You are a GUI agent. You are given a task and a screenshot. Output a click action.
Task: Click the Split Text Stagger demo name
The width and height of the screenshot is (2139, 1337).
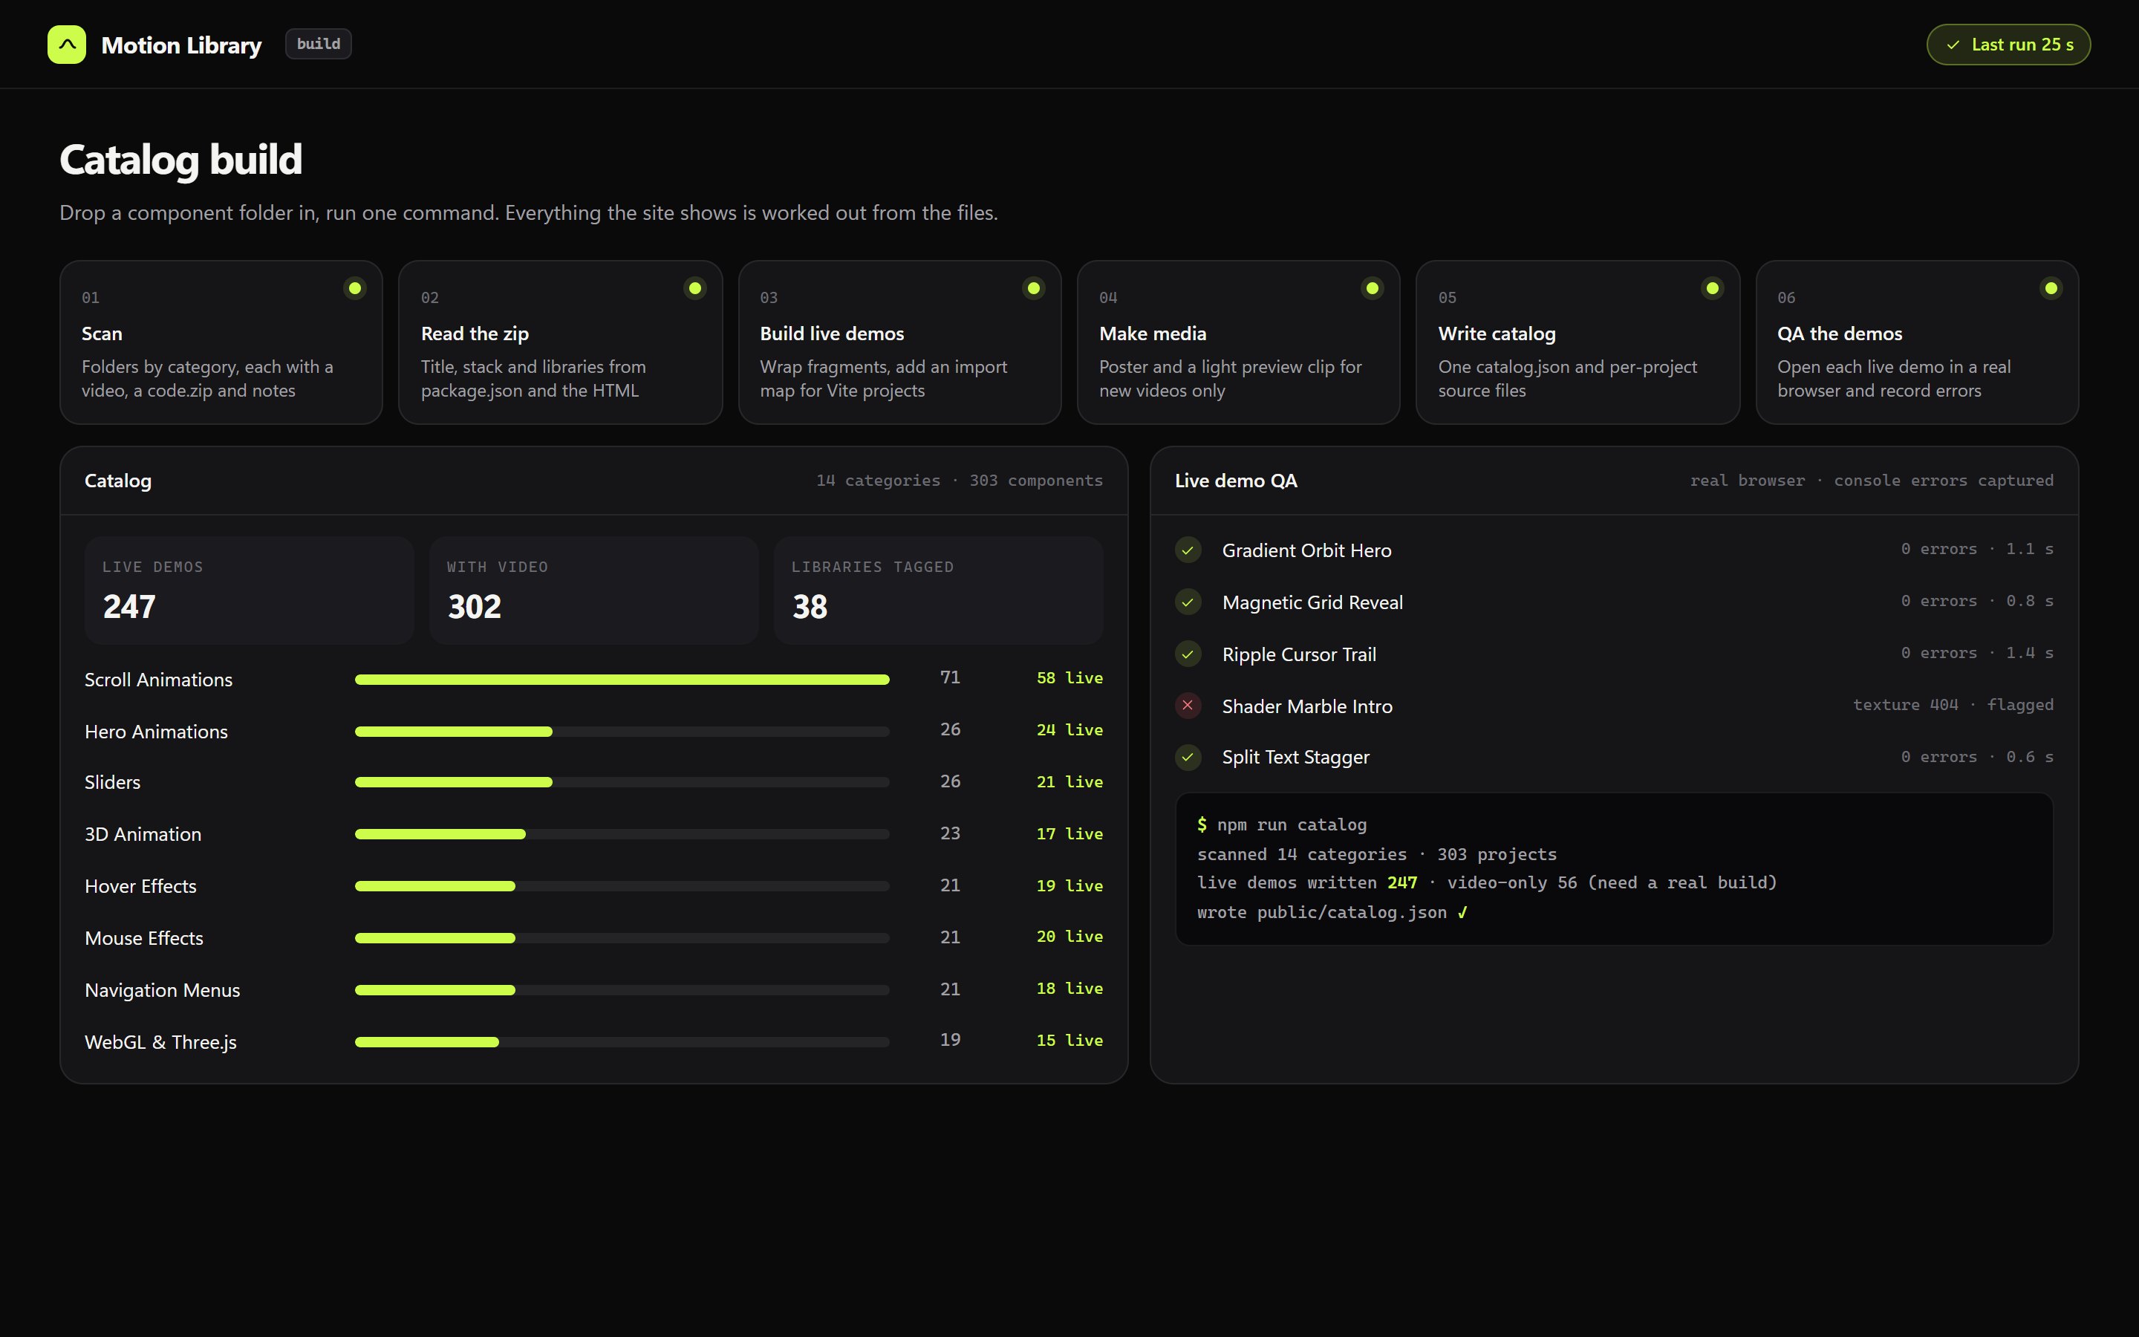pyautogui.click(x=1296, y=758)
